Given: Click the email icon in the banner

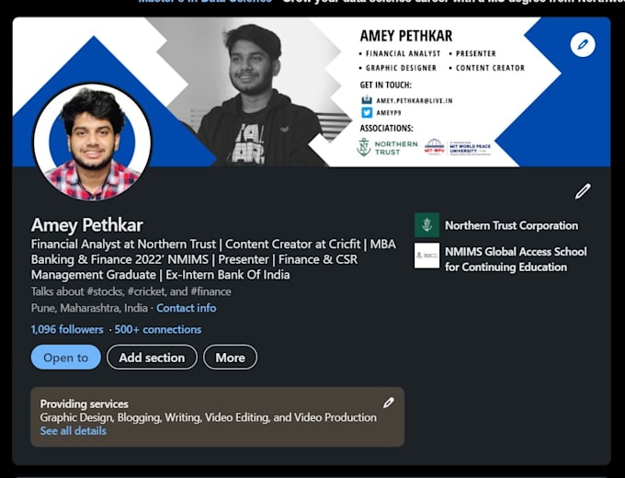Looking at the screenshot, I should click(x=367, y=100).
